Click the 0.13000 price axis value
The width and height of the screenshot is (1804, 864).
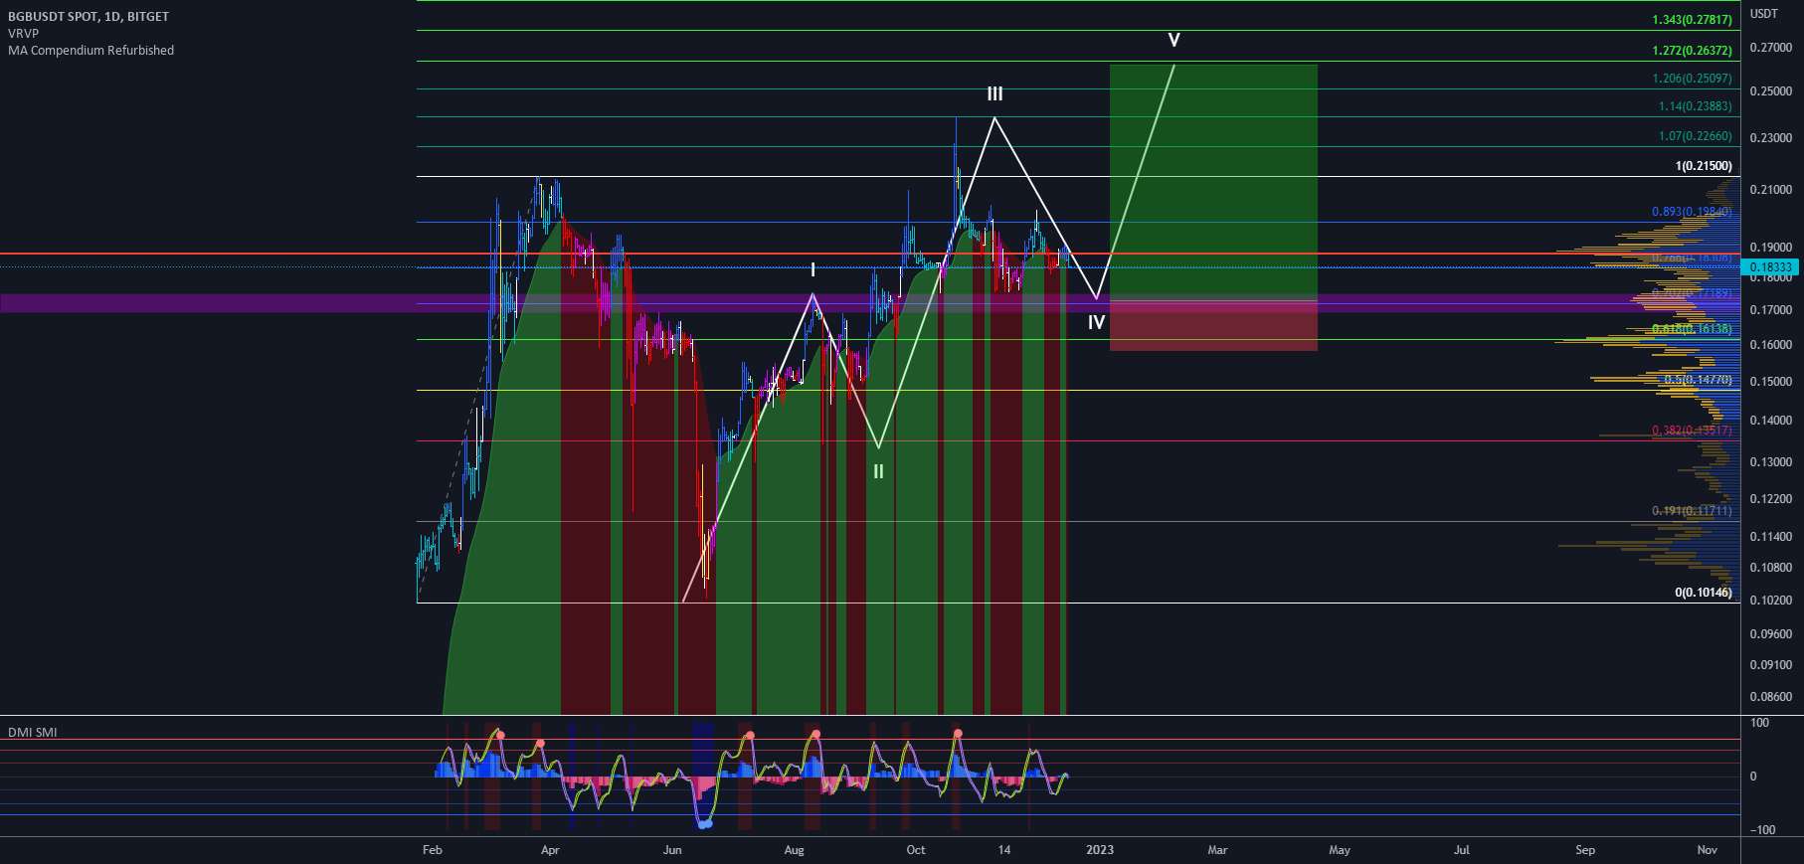(x=1770, y=462)
